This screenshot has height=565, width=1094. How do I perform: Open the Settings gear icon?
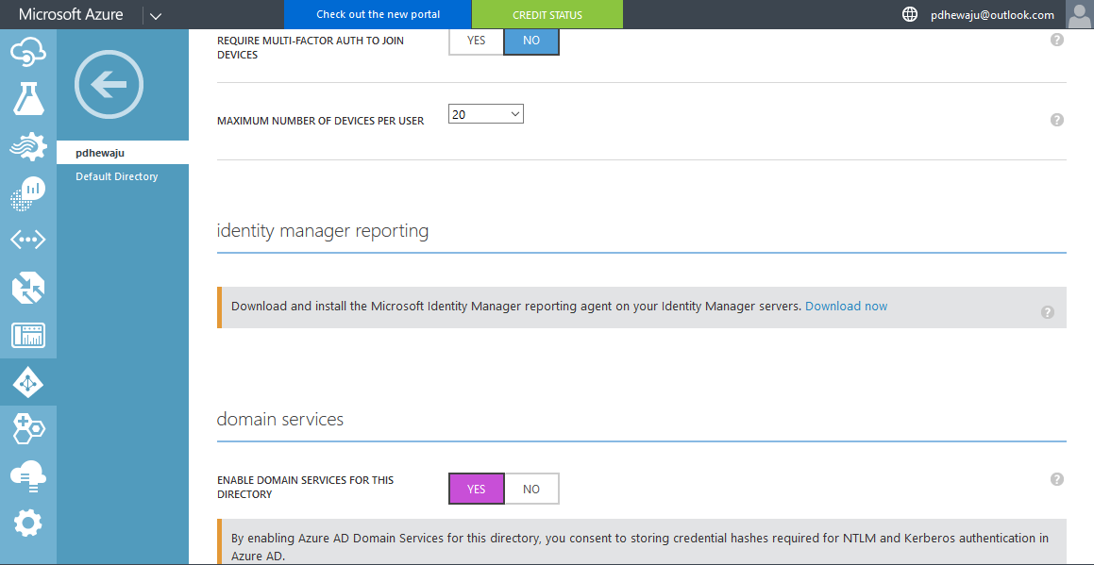coord(28,523)
